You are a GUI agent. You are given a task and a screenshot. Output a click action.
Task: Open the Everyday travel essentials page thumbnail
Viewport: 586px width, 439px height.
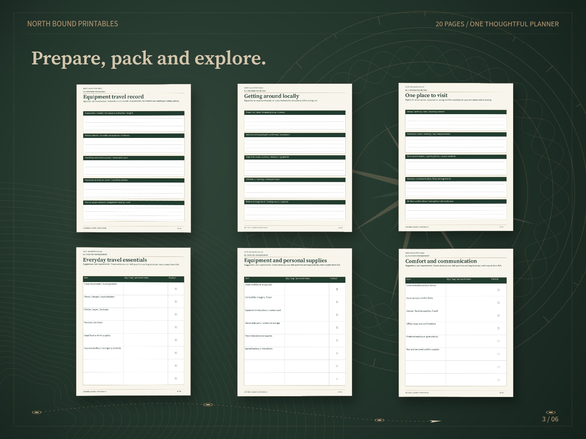[x=134, y=322]
